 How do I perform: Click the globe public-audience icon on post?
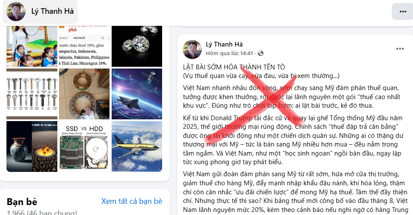click(x=260, y=53)
